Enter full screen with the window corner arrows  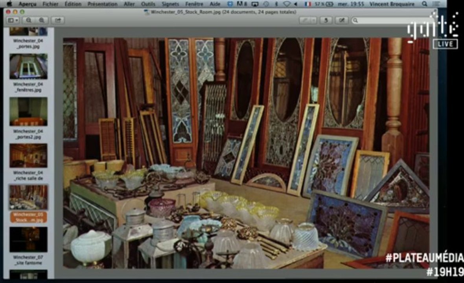(434, 12)
